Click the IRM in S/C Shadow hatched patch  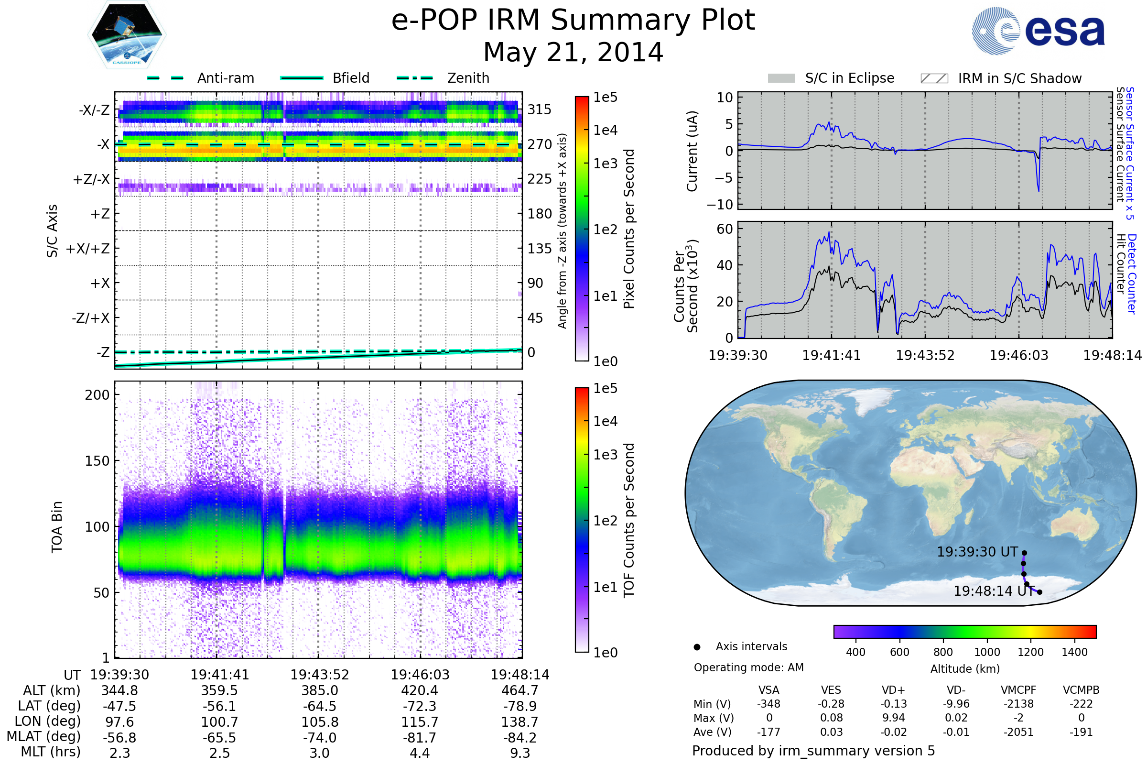tap(934, 78)
